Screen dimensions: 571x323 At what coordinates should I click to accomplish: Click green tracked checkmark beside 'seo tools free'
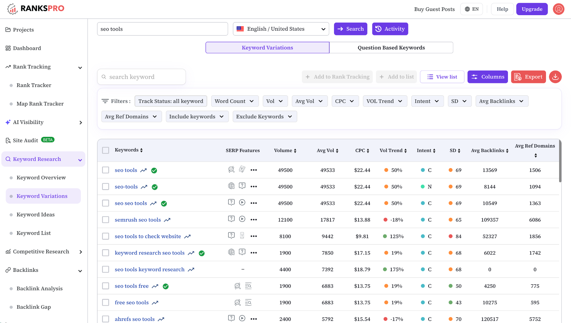[166, 286]
